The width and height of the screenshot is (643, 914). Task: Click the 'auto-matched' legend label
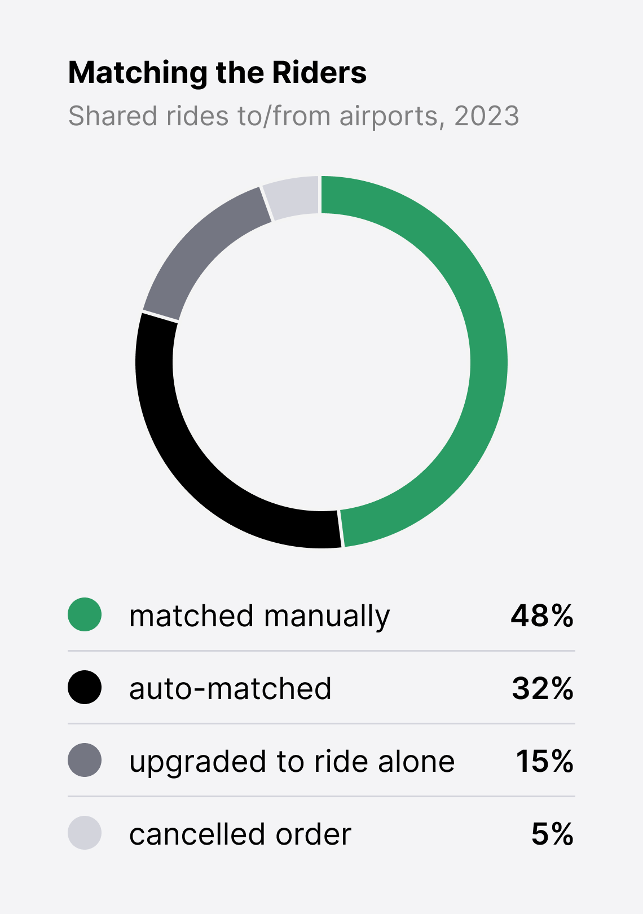pos(230,688)
